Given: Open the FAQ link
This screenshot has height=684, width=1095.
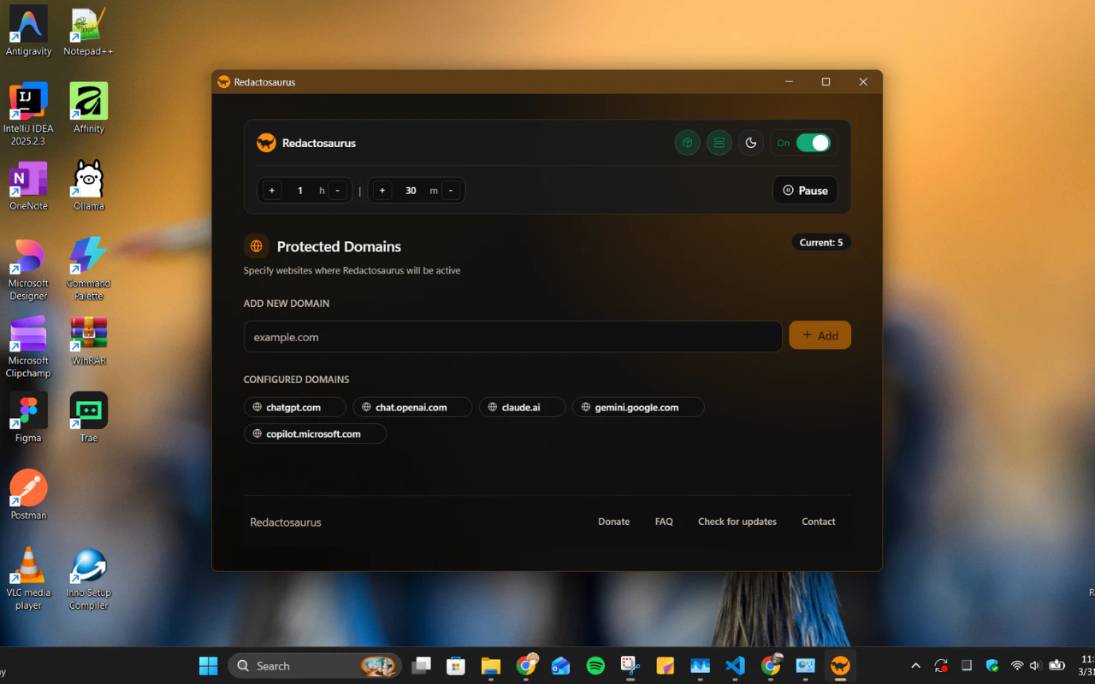Looking at the screenshot, I should [664, 522].
